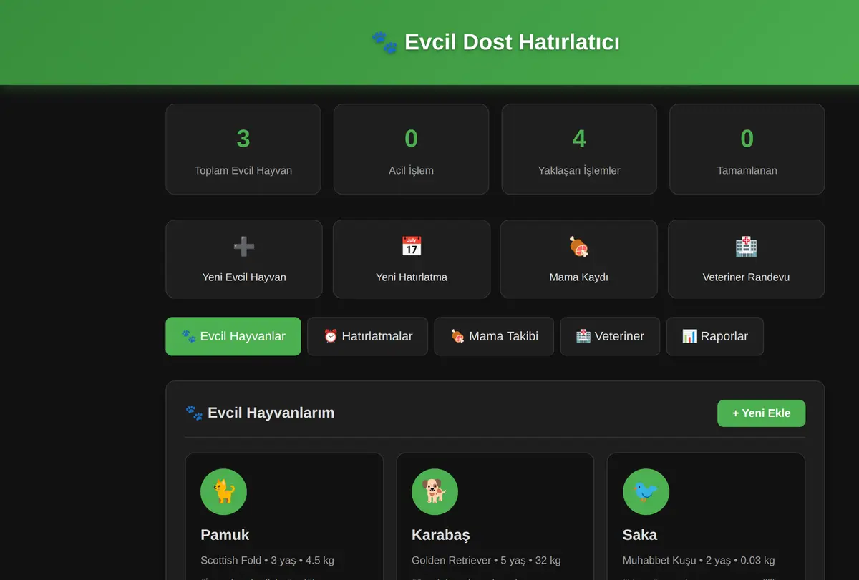Click the + Yeni Ekle button
This screenshot has height=580, width=859.
pos(762,413)
